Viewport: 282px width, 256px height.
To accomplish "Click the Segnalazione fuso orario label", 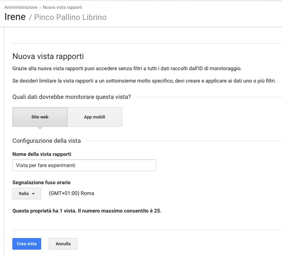I will tap(42, 183).
